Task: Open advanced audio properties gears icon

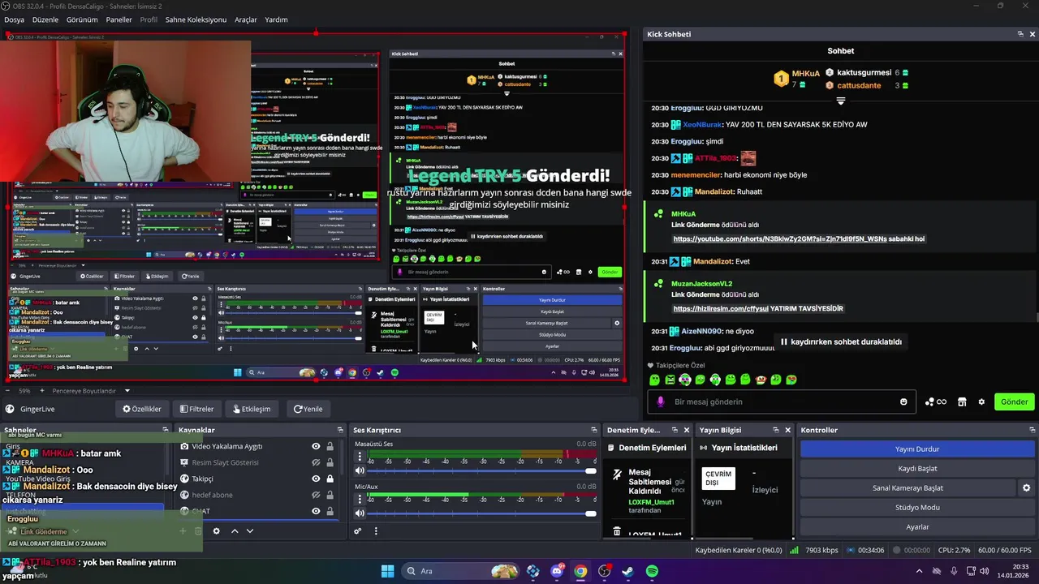Action: (x=357, y=531)
